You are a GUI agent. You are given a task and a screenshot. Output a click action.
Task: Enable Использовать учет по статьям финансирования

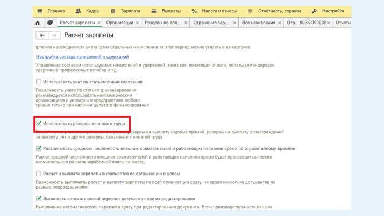click(38, 82)
